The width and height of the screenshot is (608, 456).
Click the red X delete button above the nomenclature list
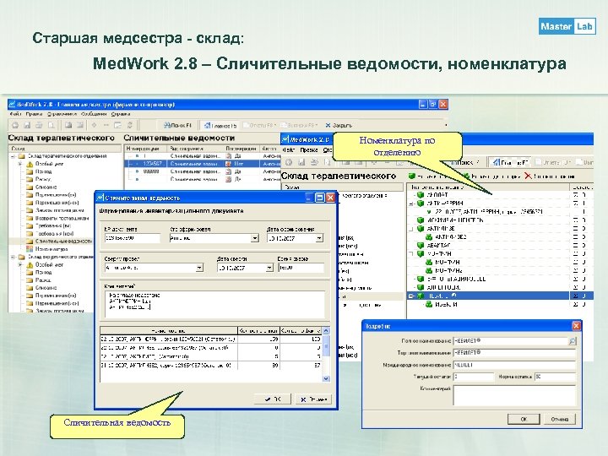(x=528, y=176)
